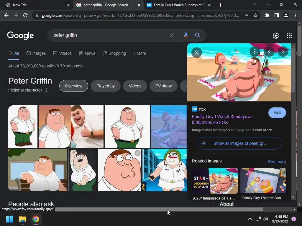Bookmark this page with star icon
The image size is (302, 226).
tap(255, 15)
